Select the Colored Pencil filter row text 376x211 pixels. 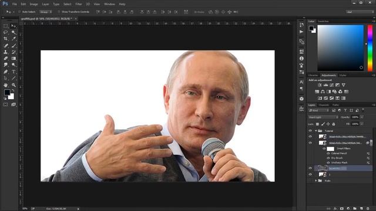click(x=339, y=154)
